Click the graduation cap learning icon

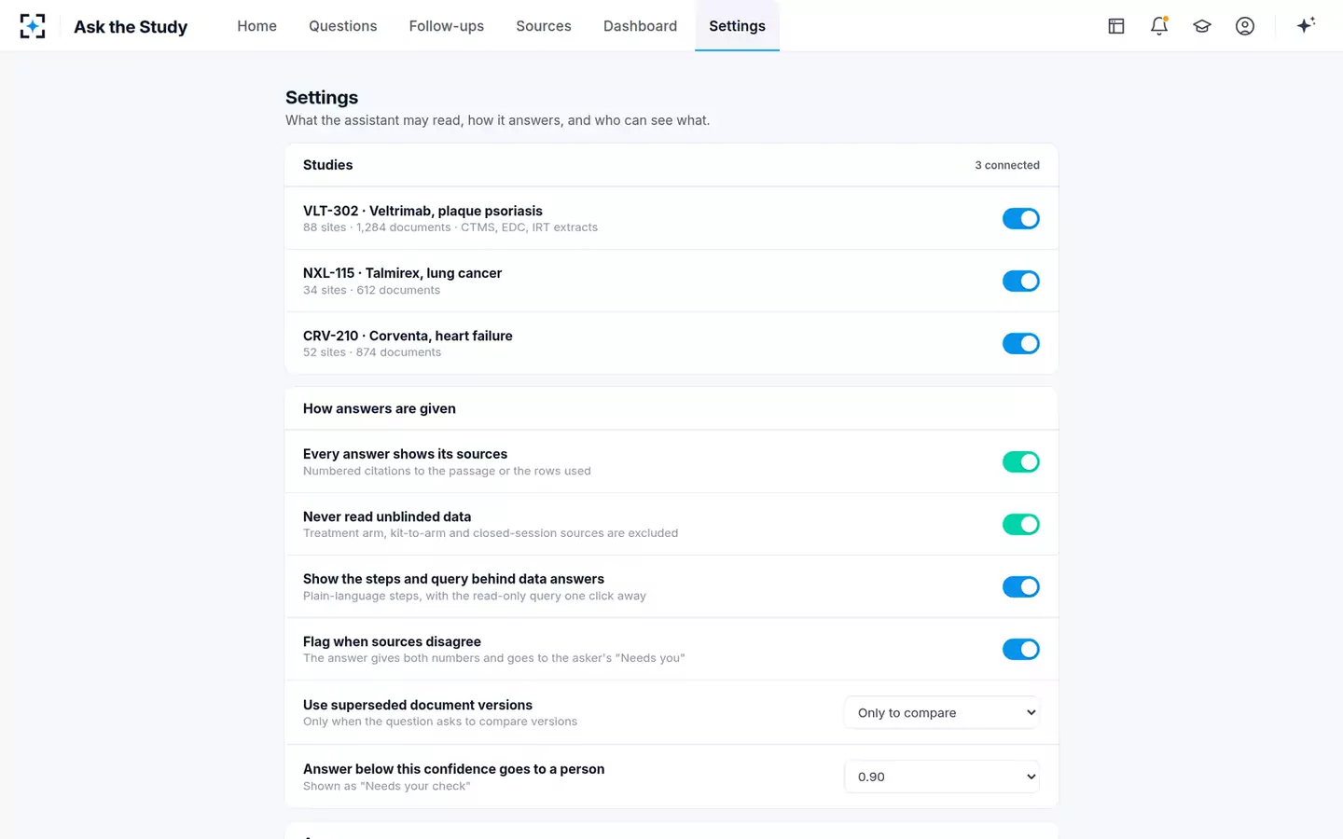pyautogui.click(x=1202, y=26)
